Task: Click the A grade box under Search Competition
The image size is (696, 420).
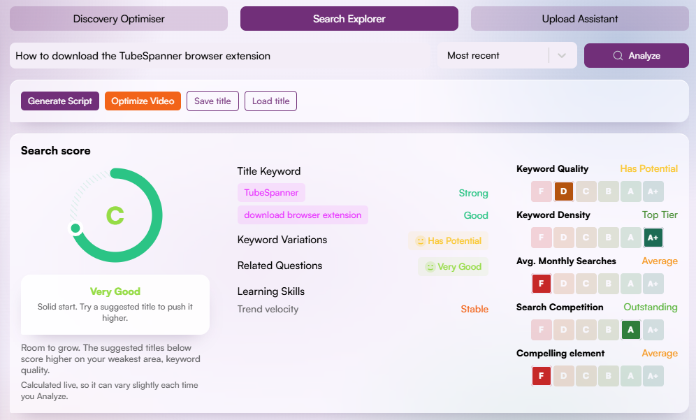Action: click(630, 330)
